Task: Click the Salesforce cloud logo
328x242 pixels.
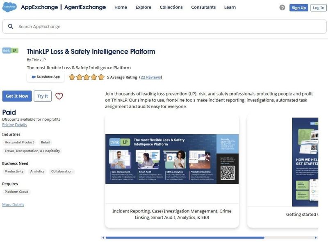Action: [x=9, y=7]
